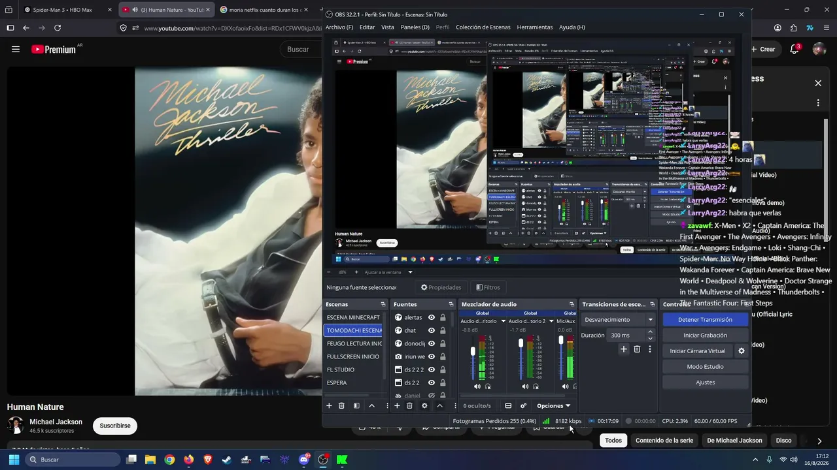Image resolution: width=837 pixels, height=470 pixels.
Task: Toggle visibility of chat source
Action: coord(432,330)
